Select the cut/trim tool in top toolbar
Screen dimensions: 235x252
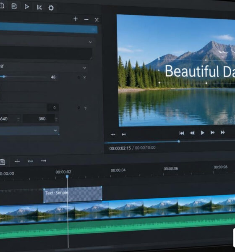point(39,7)
